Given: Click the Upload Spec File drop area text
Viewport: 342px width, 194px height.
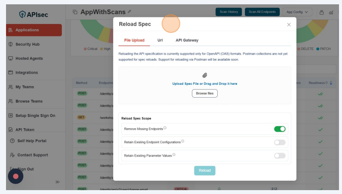Looking at the screenshot, I should [x=205, y=83].
